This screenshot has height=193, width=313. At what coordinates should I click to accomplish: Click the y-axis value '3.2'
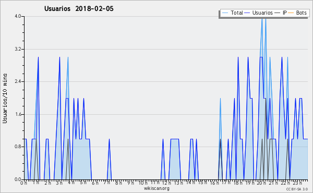pos(18,49)
